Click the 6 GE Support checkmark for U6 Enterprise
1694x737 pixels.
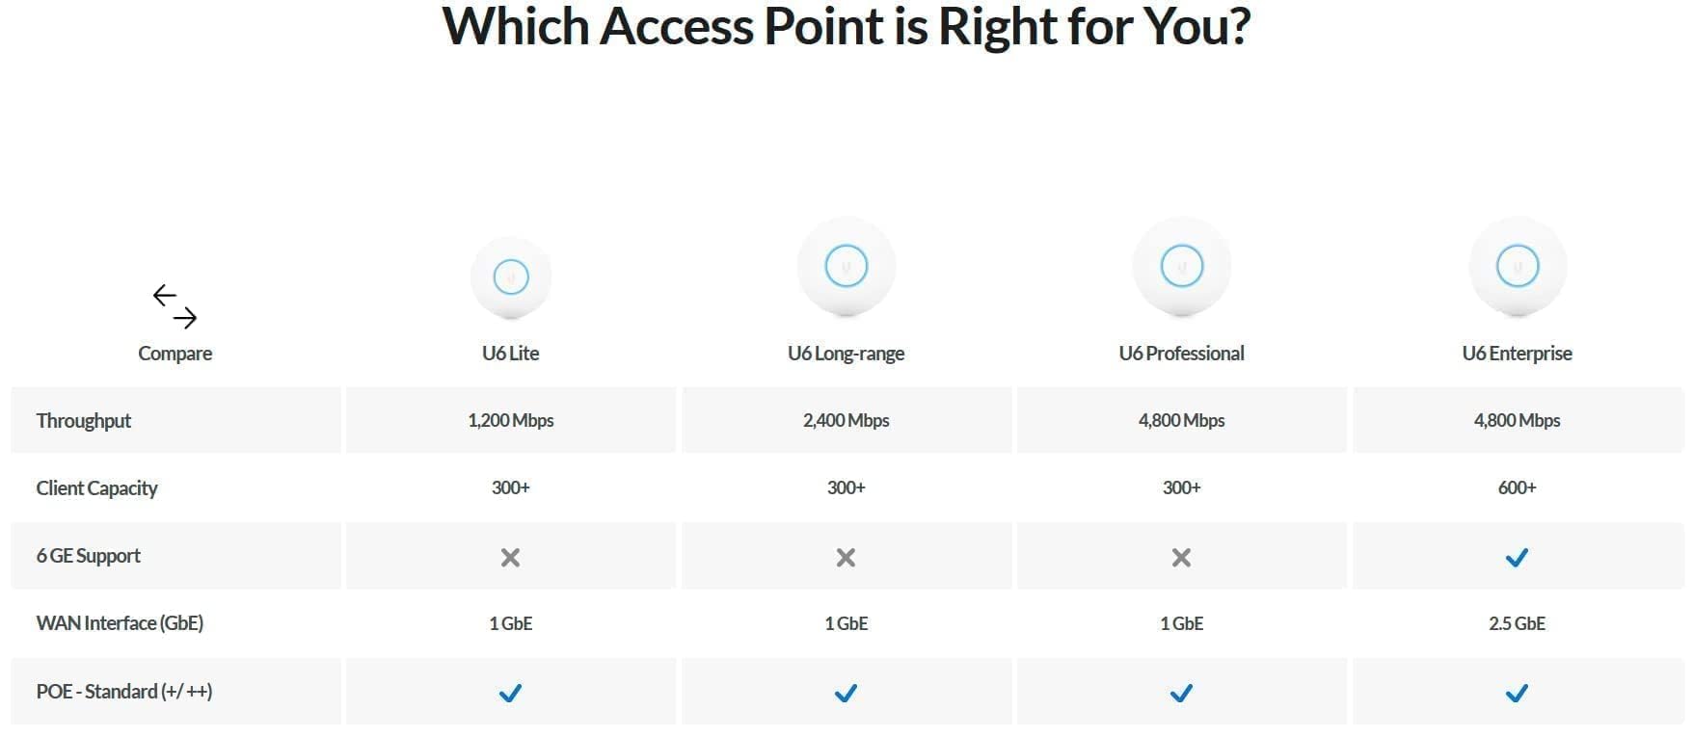point(1517,558)
